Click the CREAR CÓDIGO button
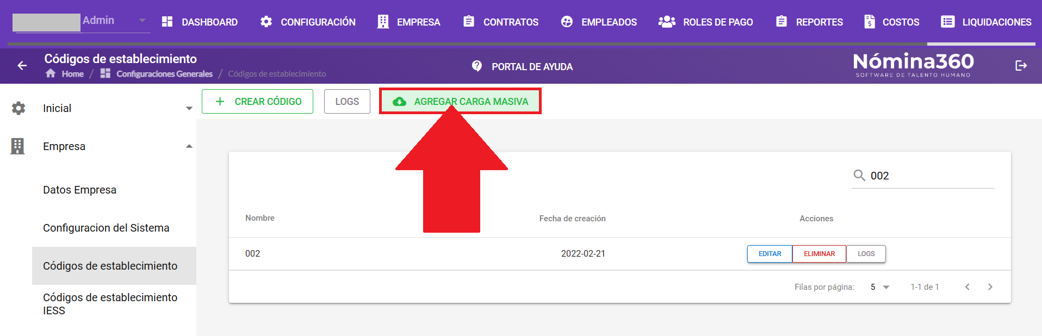 coord(257,102)
